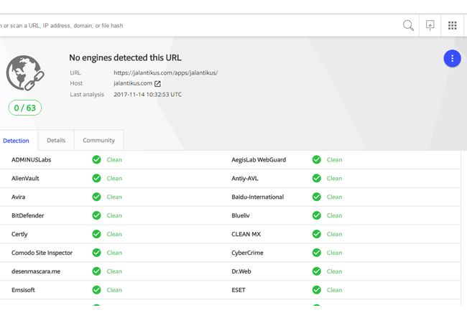The image size is (467, 323).
Task: Open the upload file icon
Action: click(x=430, y=26)
